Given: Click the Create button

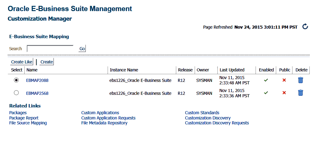Looking at the screenshot, I should pyautogui.click(x=47, y=62).
